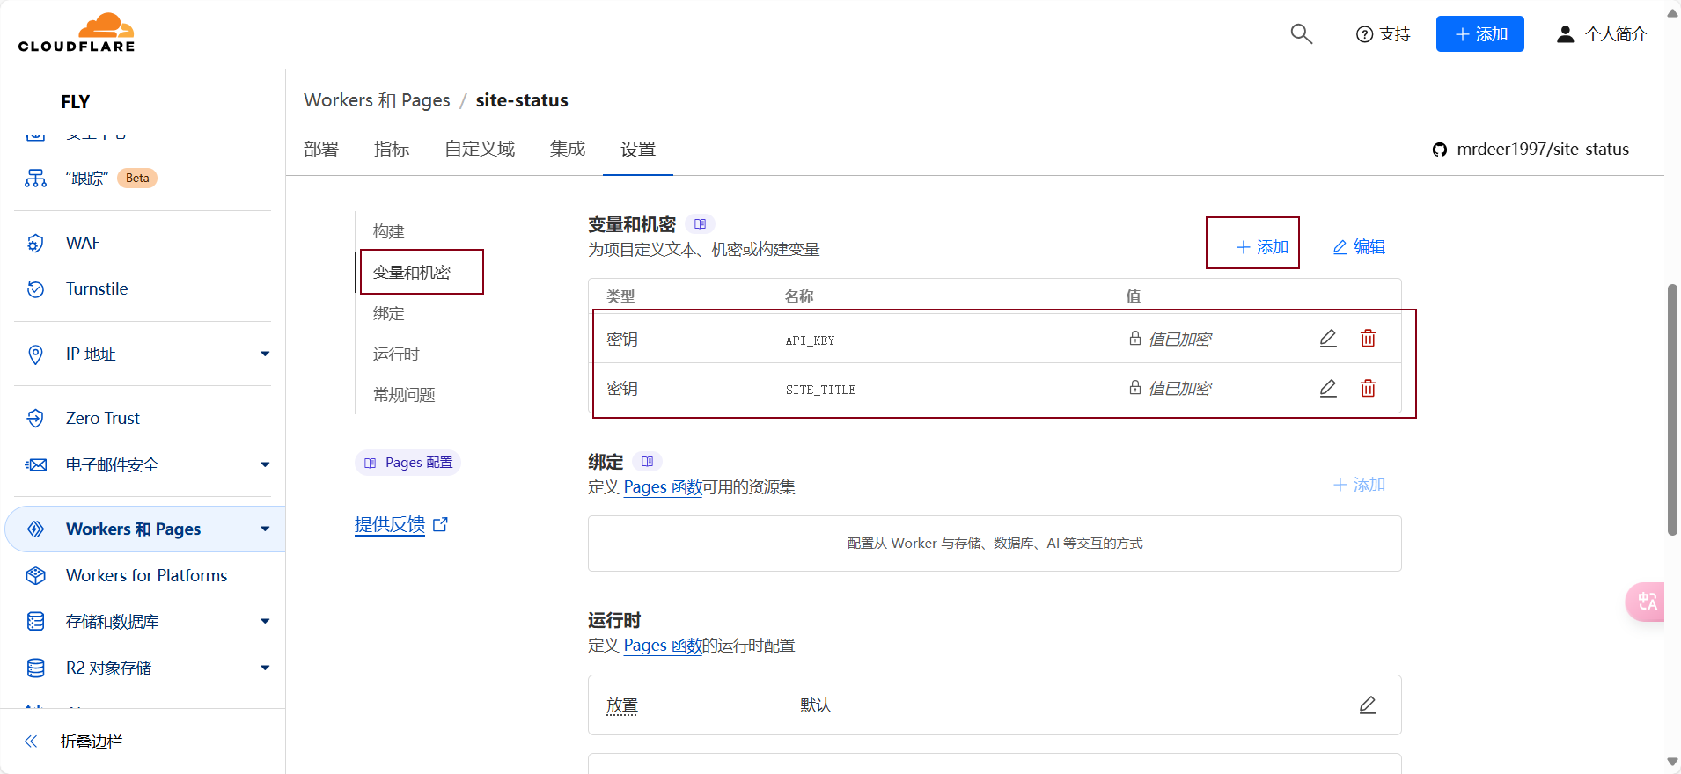Switch to the 自定义域 tab
The width and height of the screenshot is (1681, 774).
tap(480, 149)
